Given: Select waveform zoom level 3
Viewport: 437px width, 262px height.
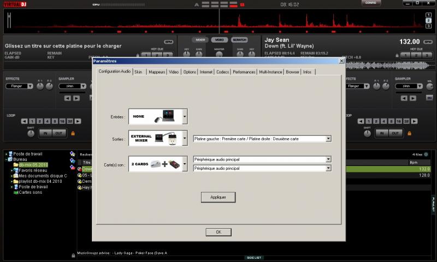Looking at the screenshot, I should [x=429, y=26].
